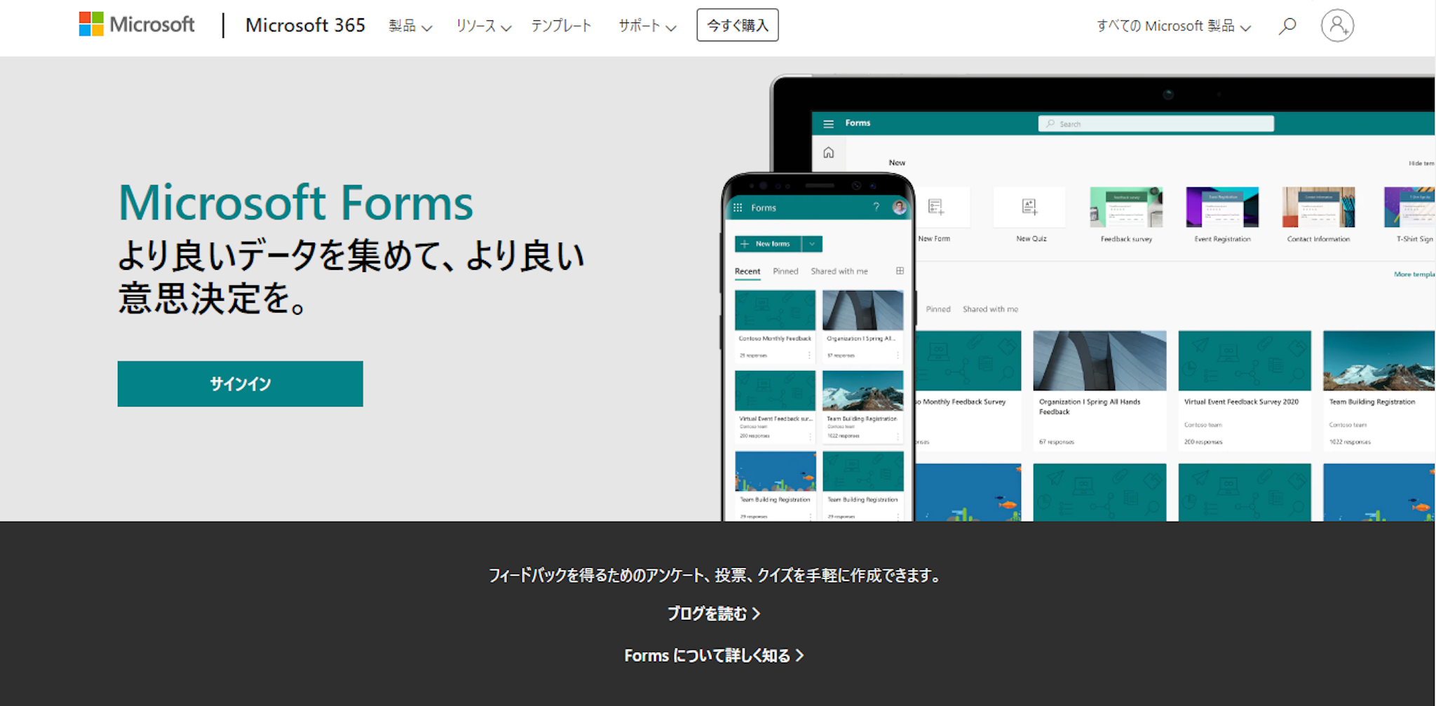Switch to Shared with me tab on tablet
Screen dimensions: 1436x706
point(990,309)
